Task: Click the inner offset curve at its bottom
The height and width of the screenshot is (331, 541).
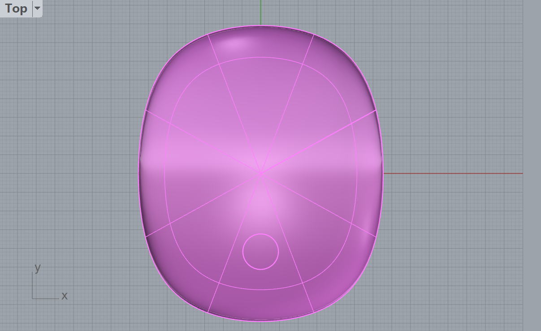Action: click(261, 289)
